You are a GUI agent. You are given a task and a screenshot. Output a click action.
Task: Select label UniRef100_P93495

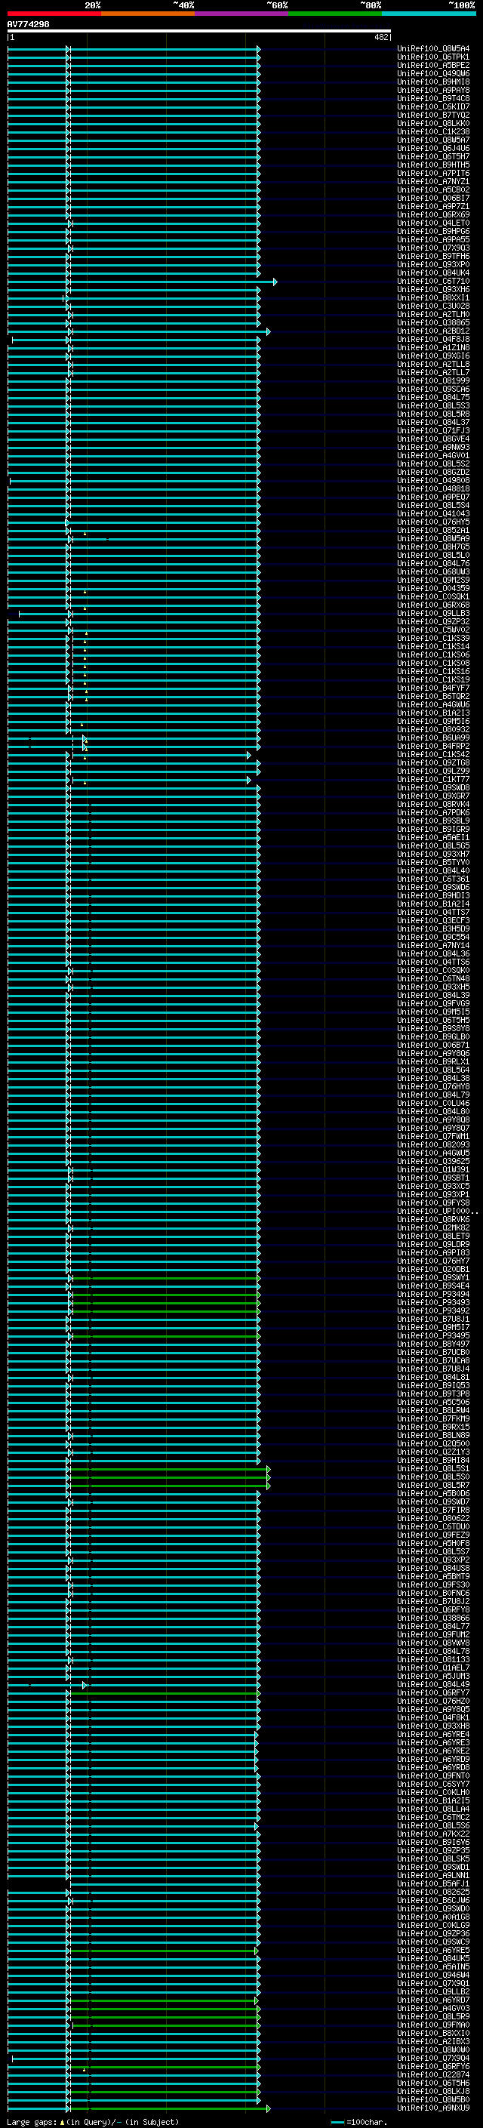tap(433, 1336)
